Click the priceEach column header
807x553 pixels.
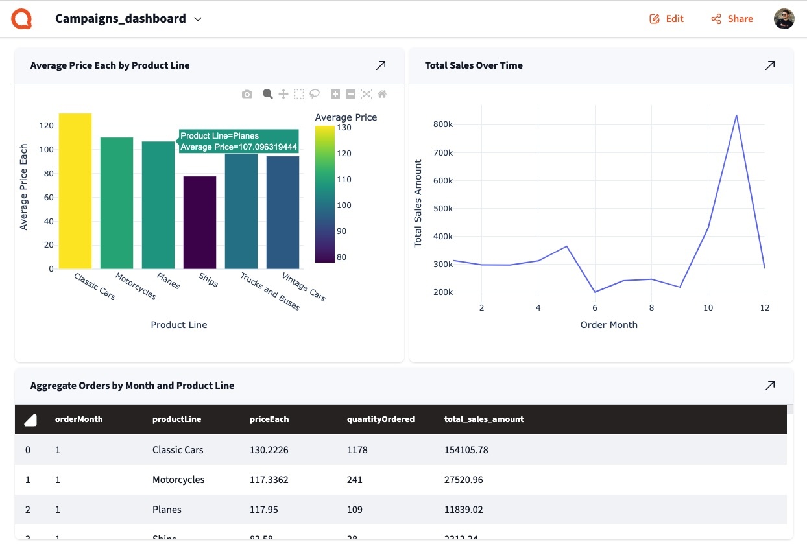point(269,419)
